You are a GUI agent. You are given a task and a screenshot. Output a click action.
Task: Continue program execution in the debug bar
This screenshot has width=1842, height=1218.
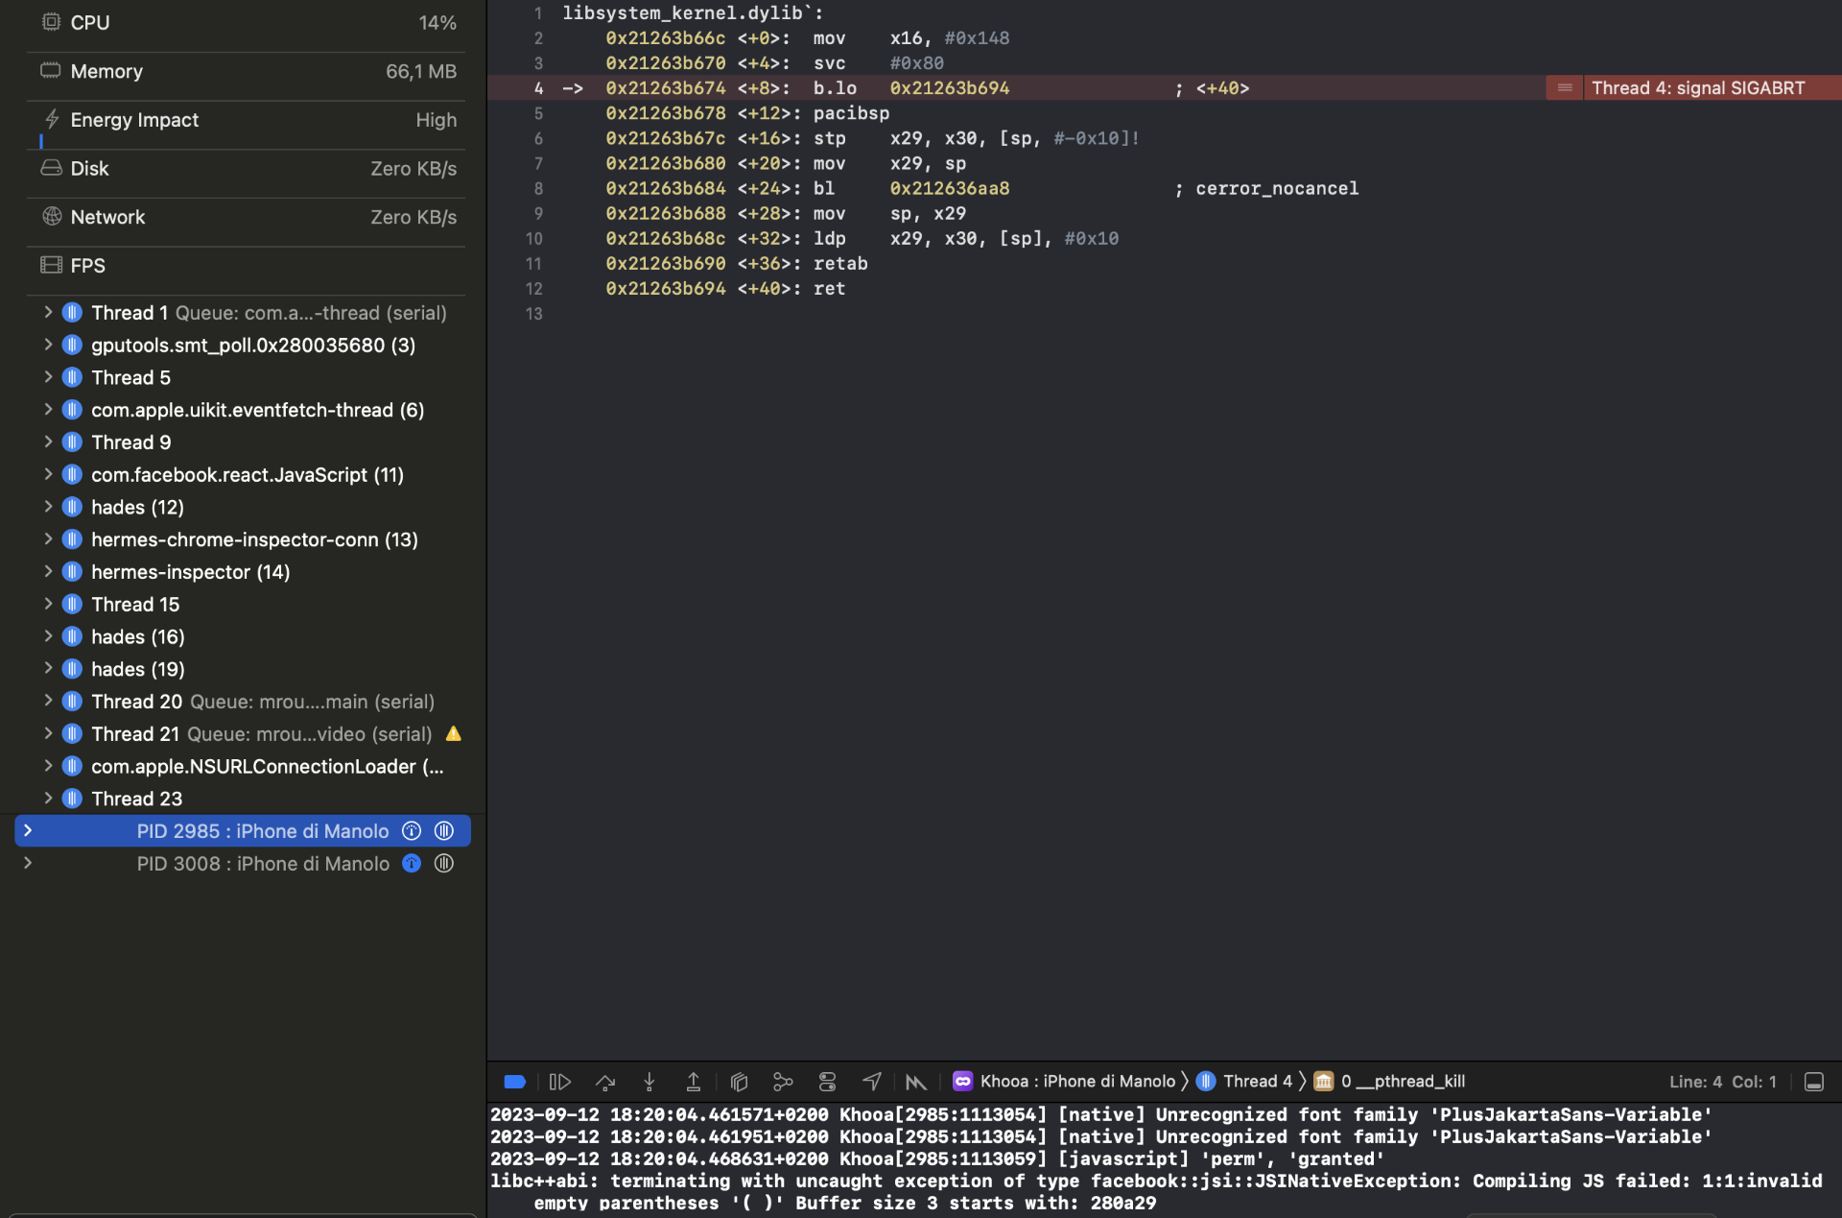point(560,1082)
